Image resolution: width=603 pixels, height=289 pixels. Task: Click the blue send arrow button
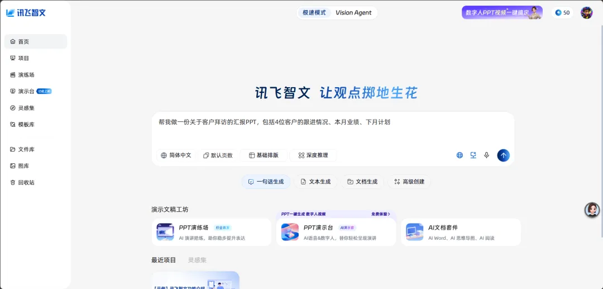pos(504,155)
